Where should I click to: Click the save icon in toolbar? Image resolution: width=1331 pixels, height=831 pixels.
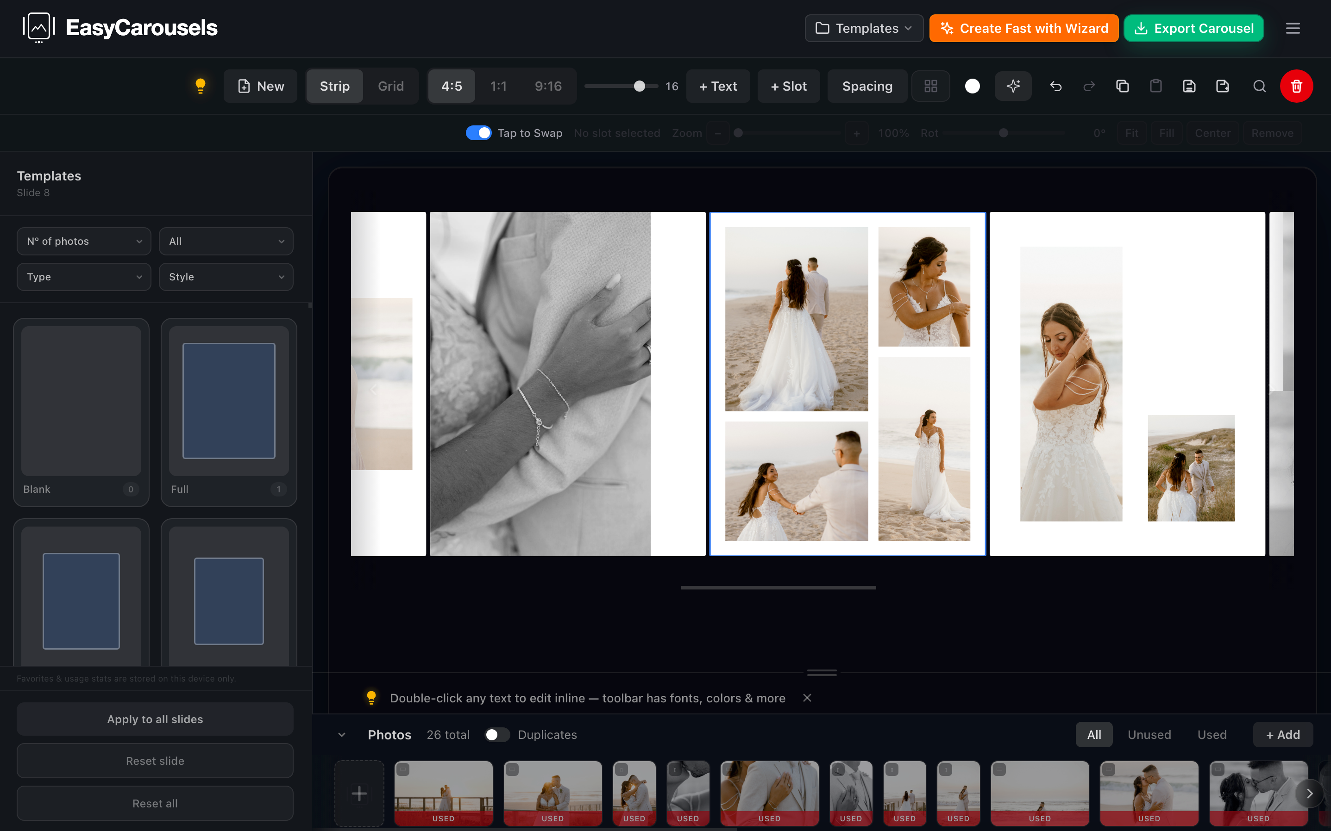tap(1188, 86)
